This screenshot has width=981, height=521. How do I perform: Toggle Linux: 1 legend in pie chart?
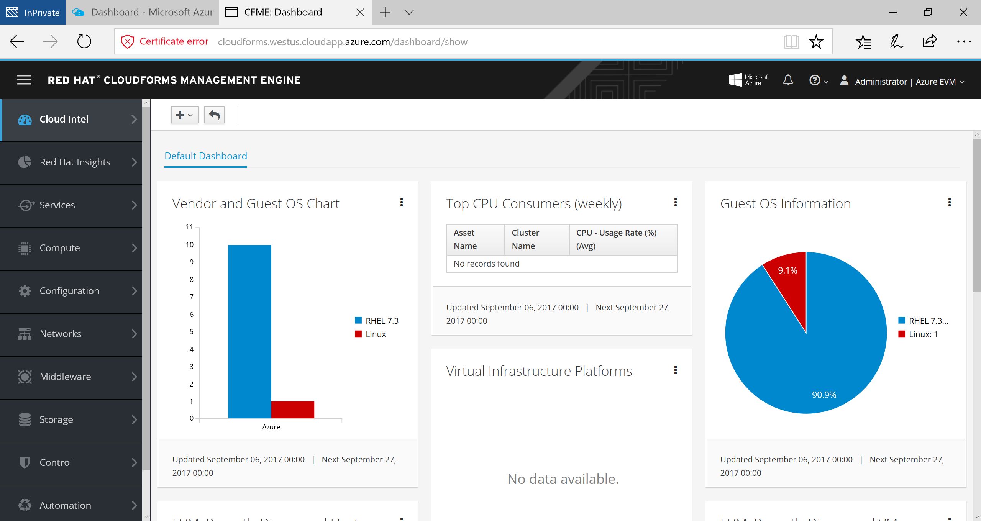tap(918, 334)
